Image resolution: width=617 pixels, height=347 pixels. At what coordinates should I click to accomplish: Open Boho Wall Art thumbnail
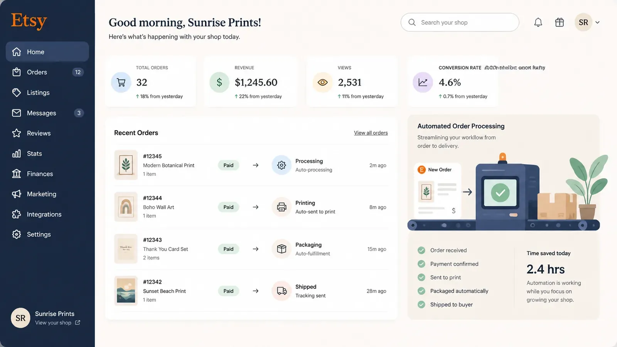tap(126, 207)
